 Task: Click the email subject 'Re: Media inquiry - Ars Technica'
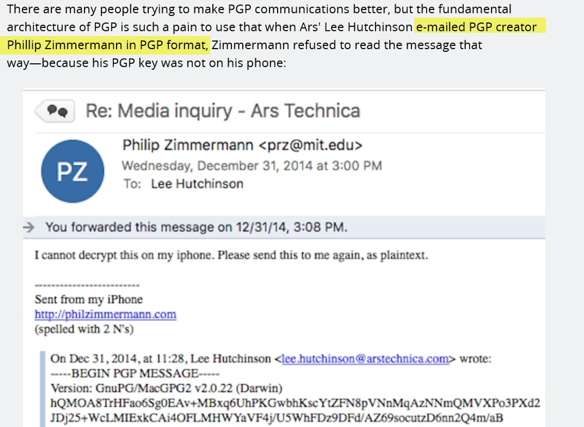[222, 111]
